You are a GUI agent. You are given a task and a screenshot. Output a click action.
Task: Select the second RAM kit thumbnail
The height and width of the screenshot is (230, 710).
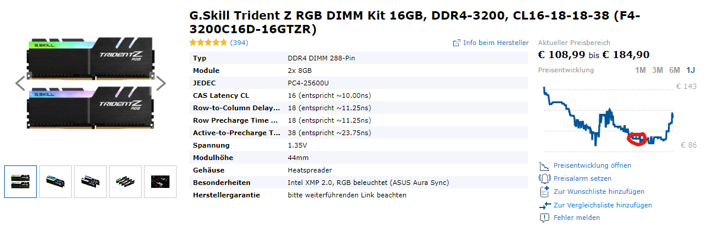tap(55, 181)
